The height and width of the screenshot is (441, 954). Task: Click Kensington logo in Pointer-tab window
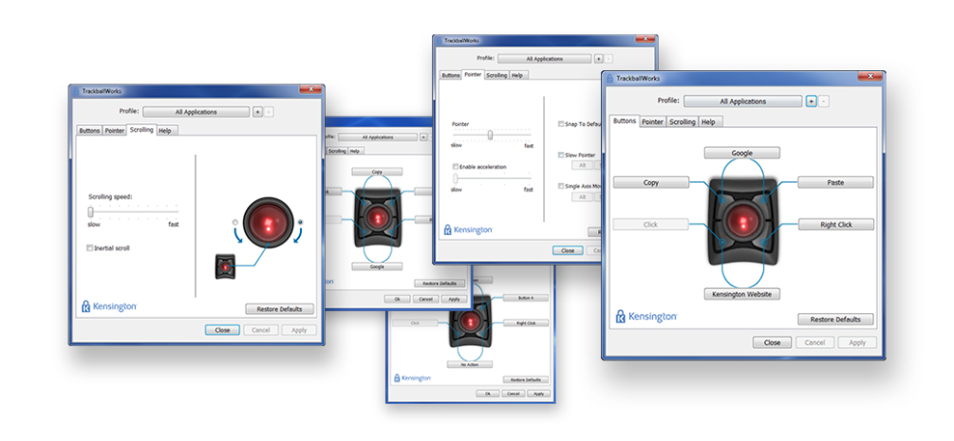468,230
